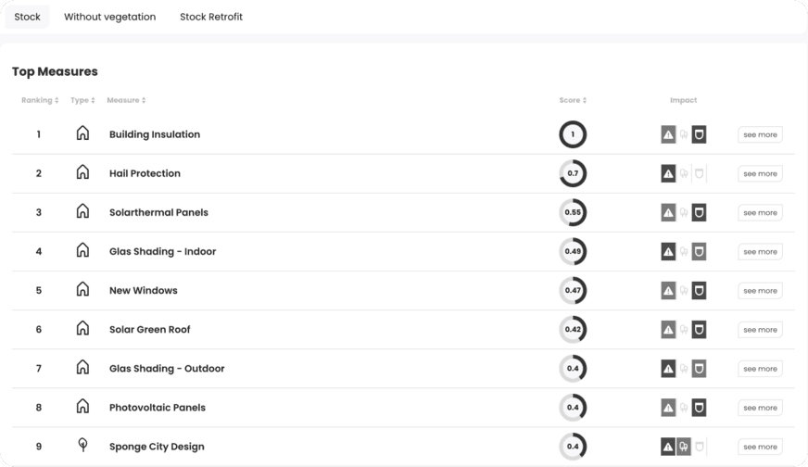Click the house type icon for Photovoltaic Panels
Viewport: 808px width, 467px height.
82,406
